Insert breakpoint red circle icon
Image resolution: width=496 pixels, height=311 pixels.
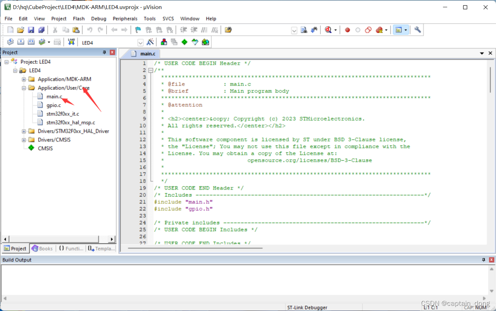tap(348, 30)
